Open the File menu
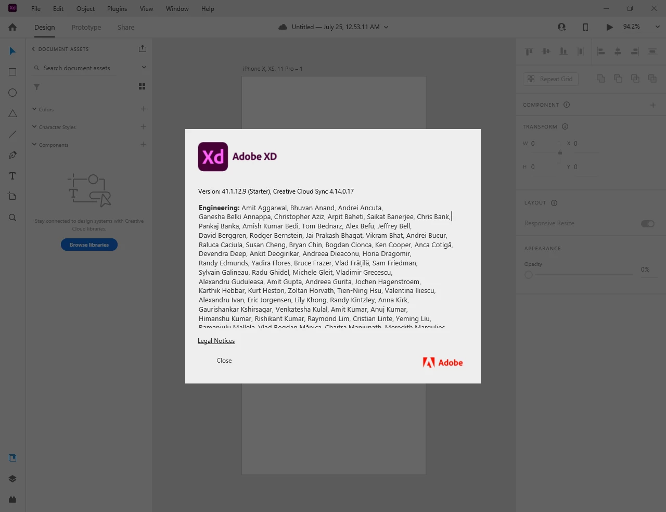This screenshot has width=666, height=512. [36, 9]
